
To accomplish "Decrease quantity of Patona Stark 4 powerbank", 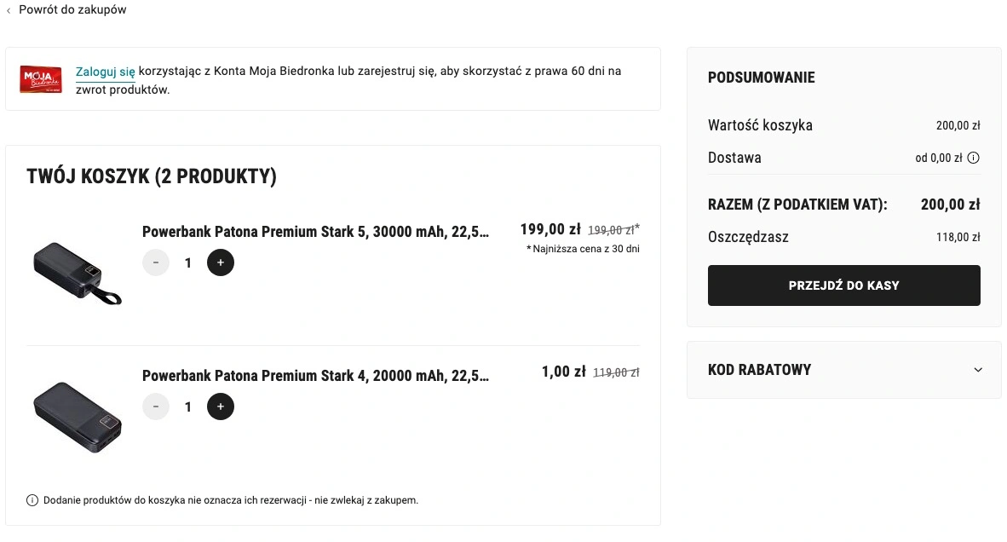I will 155,406.
